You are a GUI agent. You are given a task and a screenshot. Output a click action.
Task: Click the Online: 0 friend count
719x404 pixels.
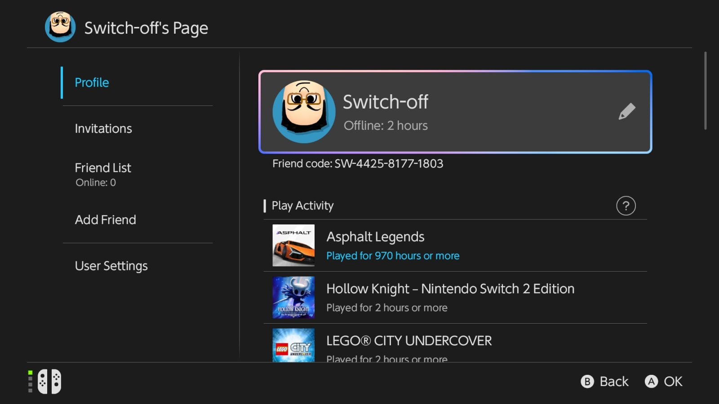pos(96,183)
